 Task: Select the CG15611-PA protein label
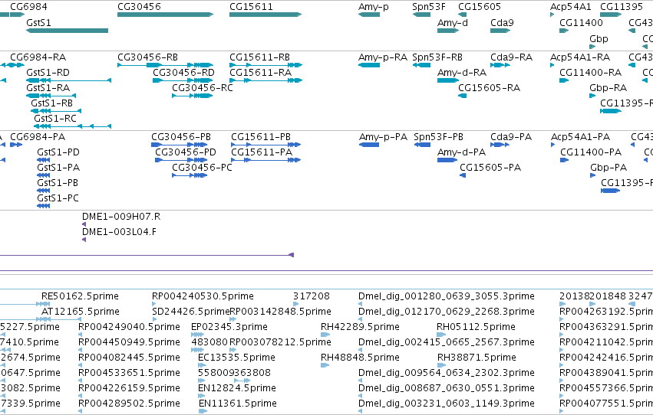pos(262,152)
